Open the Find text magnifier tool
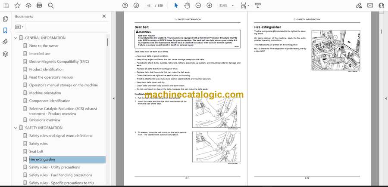 pyautogui.click(x=51, y=6)
